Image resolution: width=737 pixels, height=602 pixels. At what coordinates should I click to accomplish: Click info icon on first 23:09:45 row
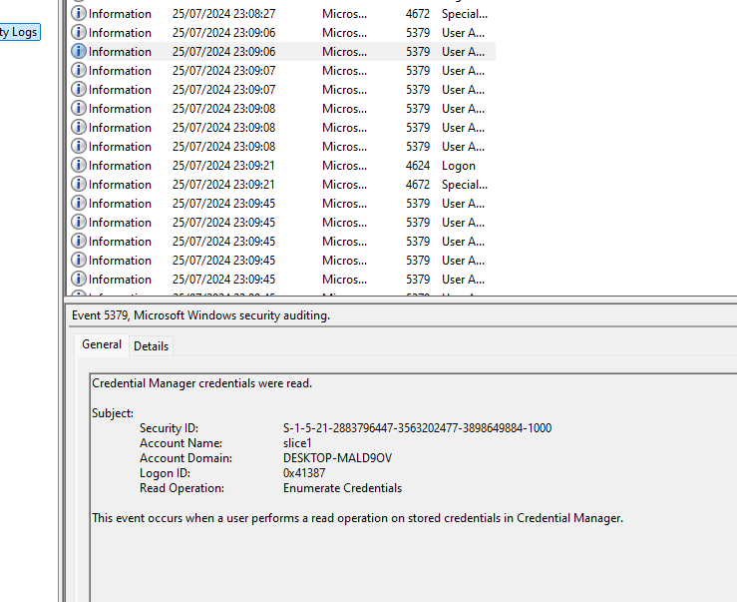pos(79,204)
